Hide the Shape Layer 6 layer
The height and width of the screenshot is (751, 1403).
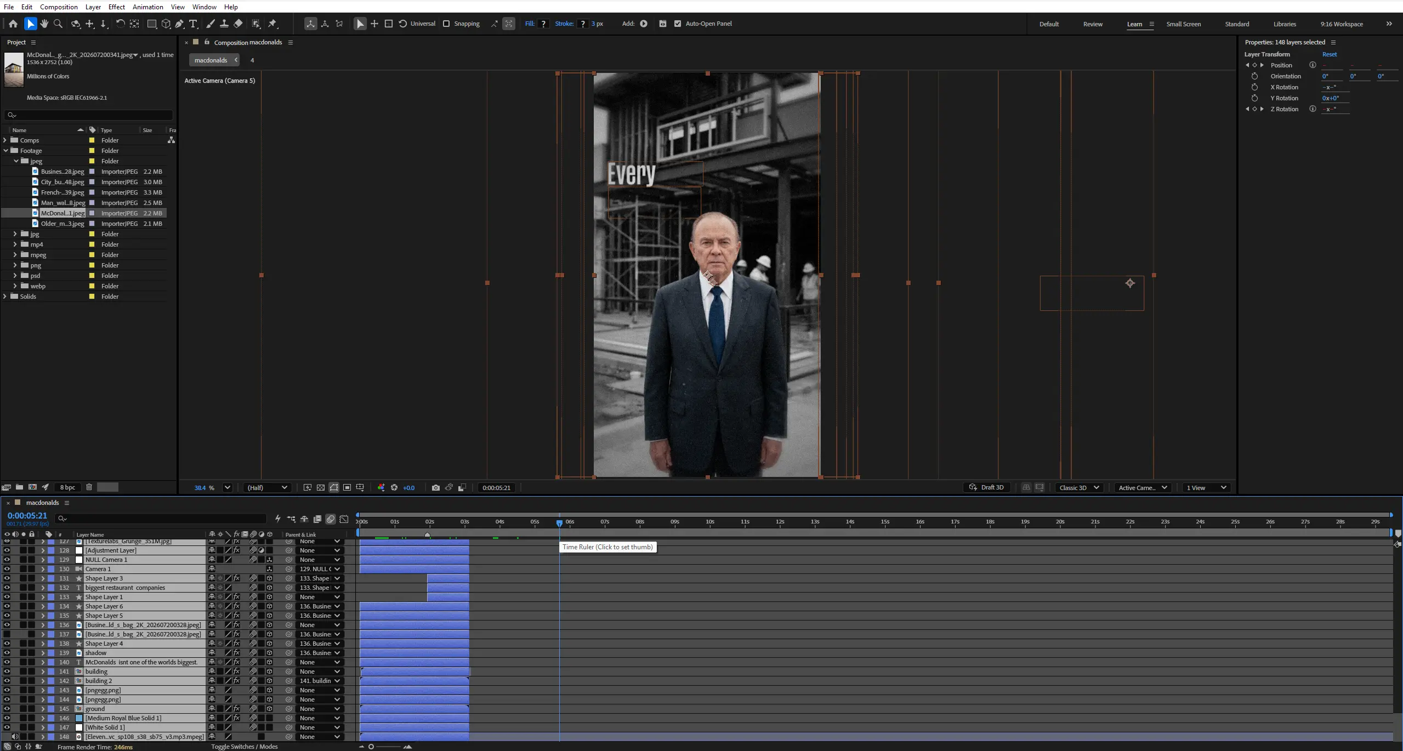pos(7,606)
